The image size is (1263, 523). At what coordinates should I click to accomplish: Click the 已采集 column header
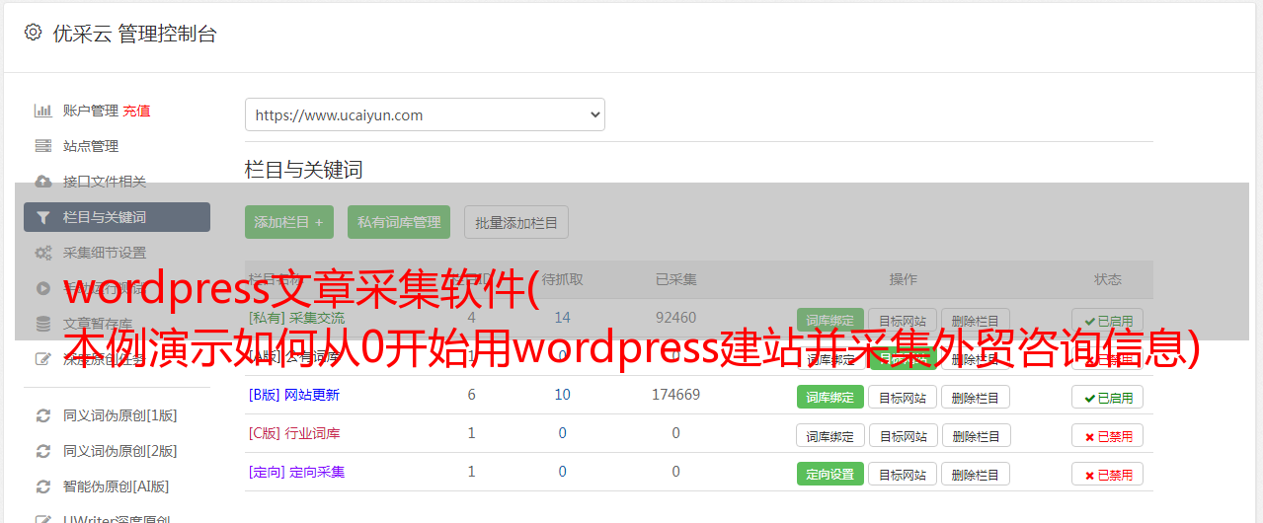(676, 279)
